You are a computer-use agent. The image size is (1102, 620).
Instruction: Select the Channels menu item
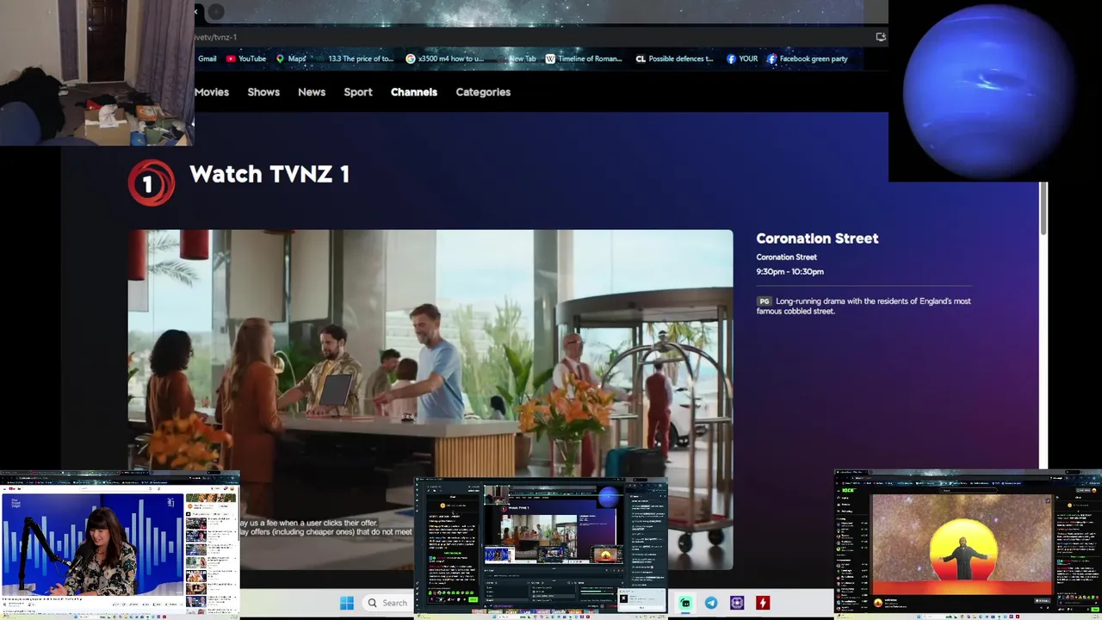pos(414,92)
